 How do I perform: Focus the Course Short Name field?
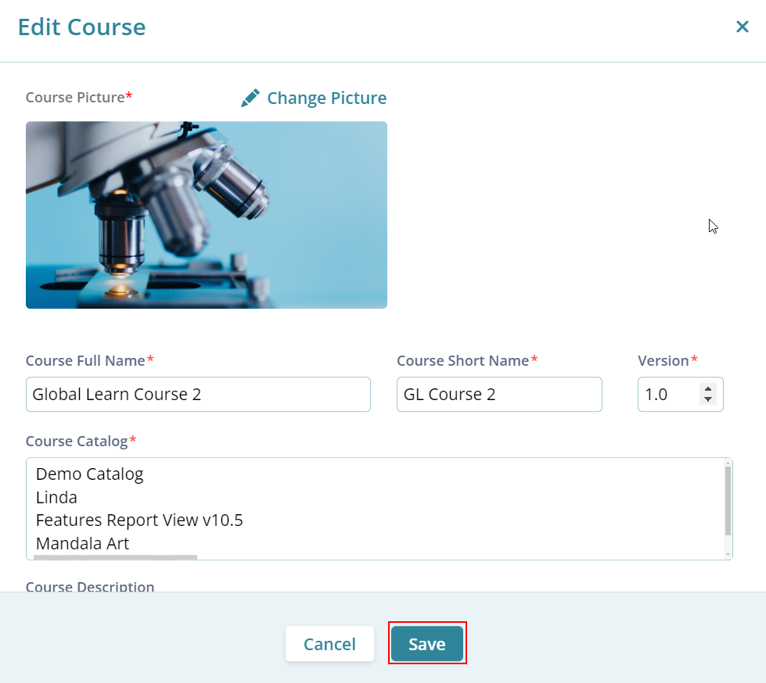pos(498,394)
